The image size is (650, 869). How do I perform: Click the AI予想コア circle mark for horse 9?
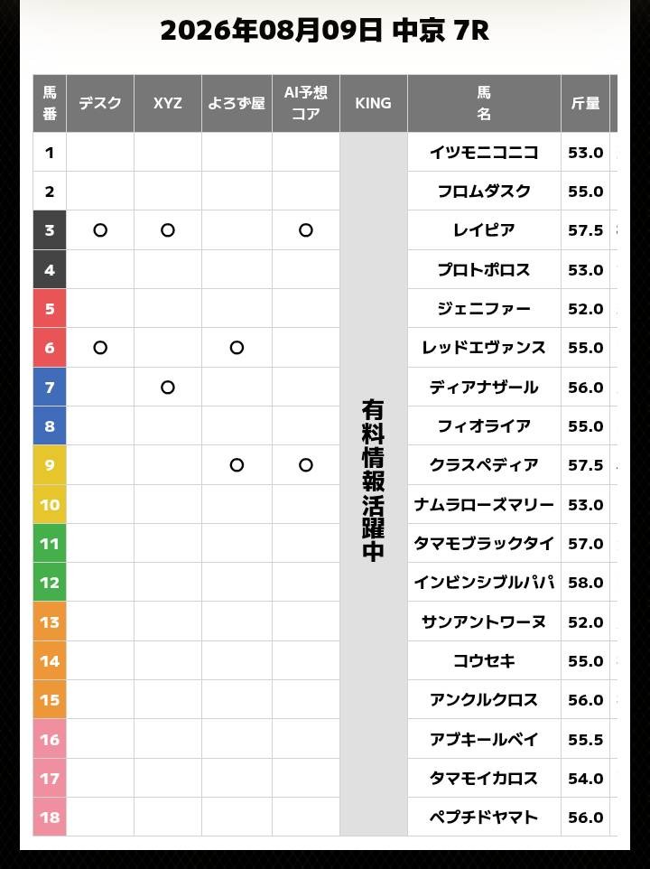[x=306, y=465]
